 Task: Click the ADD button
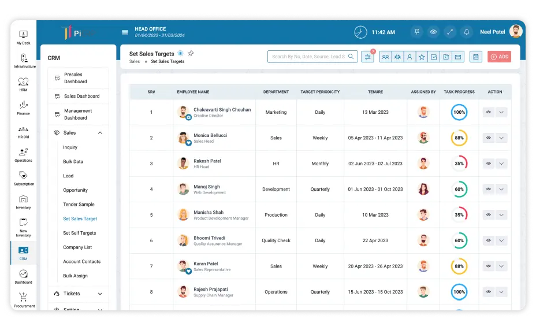click(x=499, y=57)
